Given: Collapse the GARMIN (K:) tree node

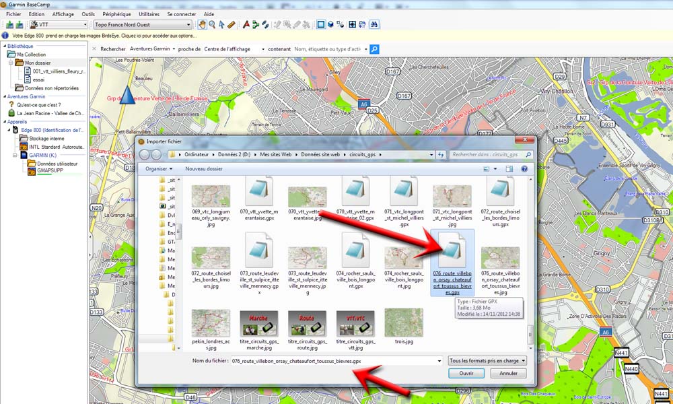Looking at the screenshot, I should click(x=15, y=155).
